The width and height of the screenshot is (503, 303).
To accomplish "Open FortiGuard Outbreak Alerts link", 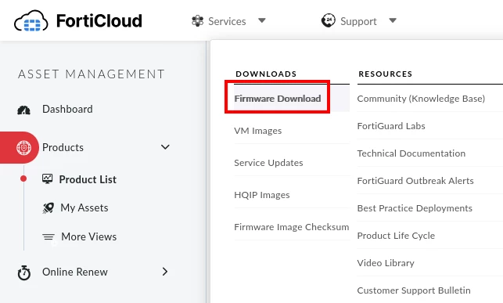I will coord(415,181).
